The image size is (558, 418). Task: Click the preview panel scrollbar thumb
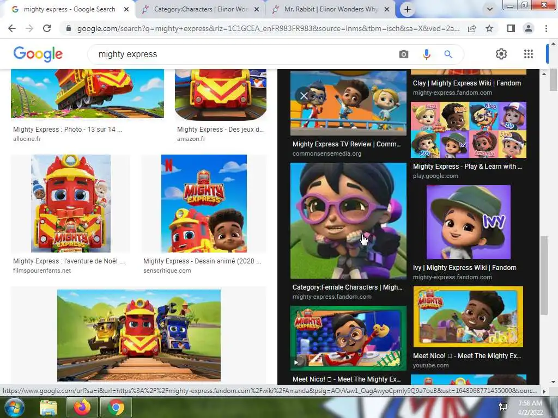[544, 275]
